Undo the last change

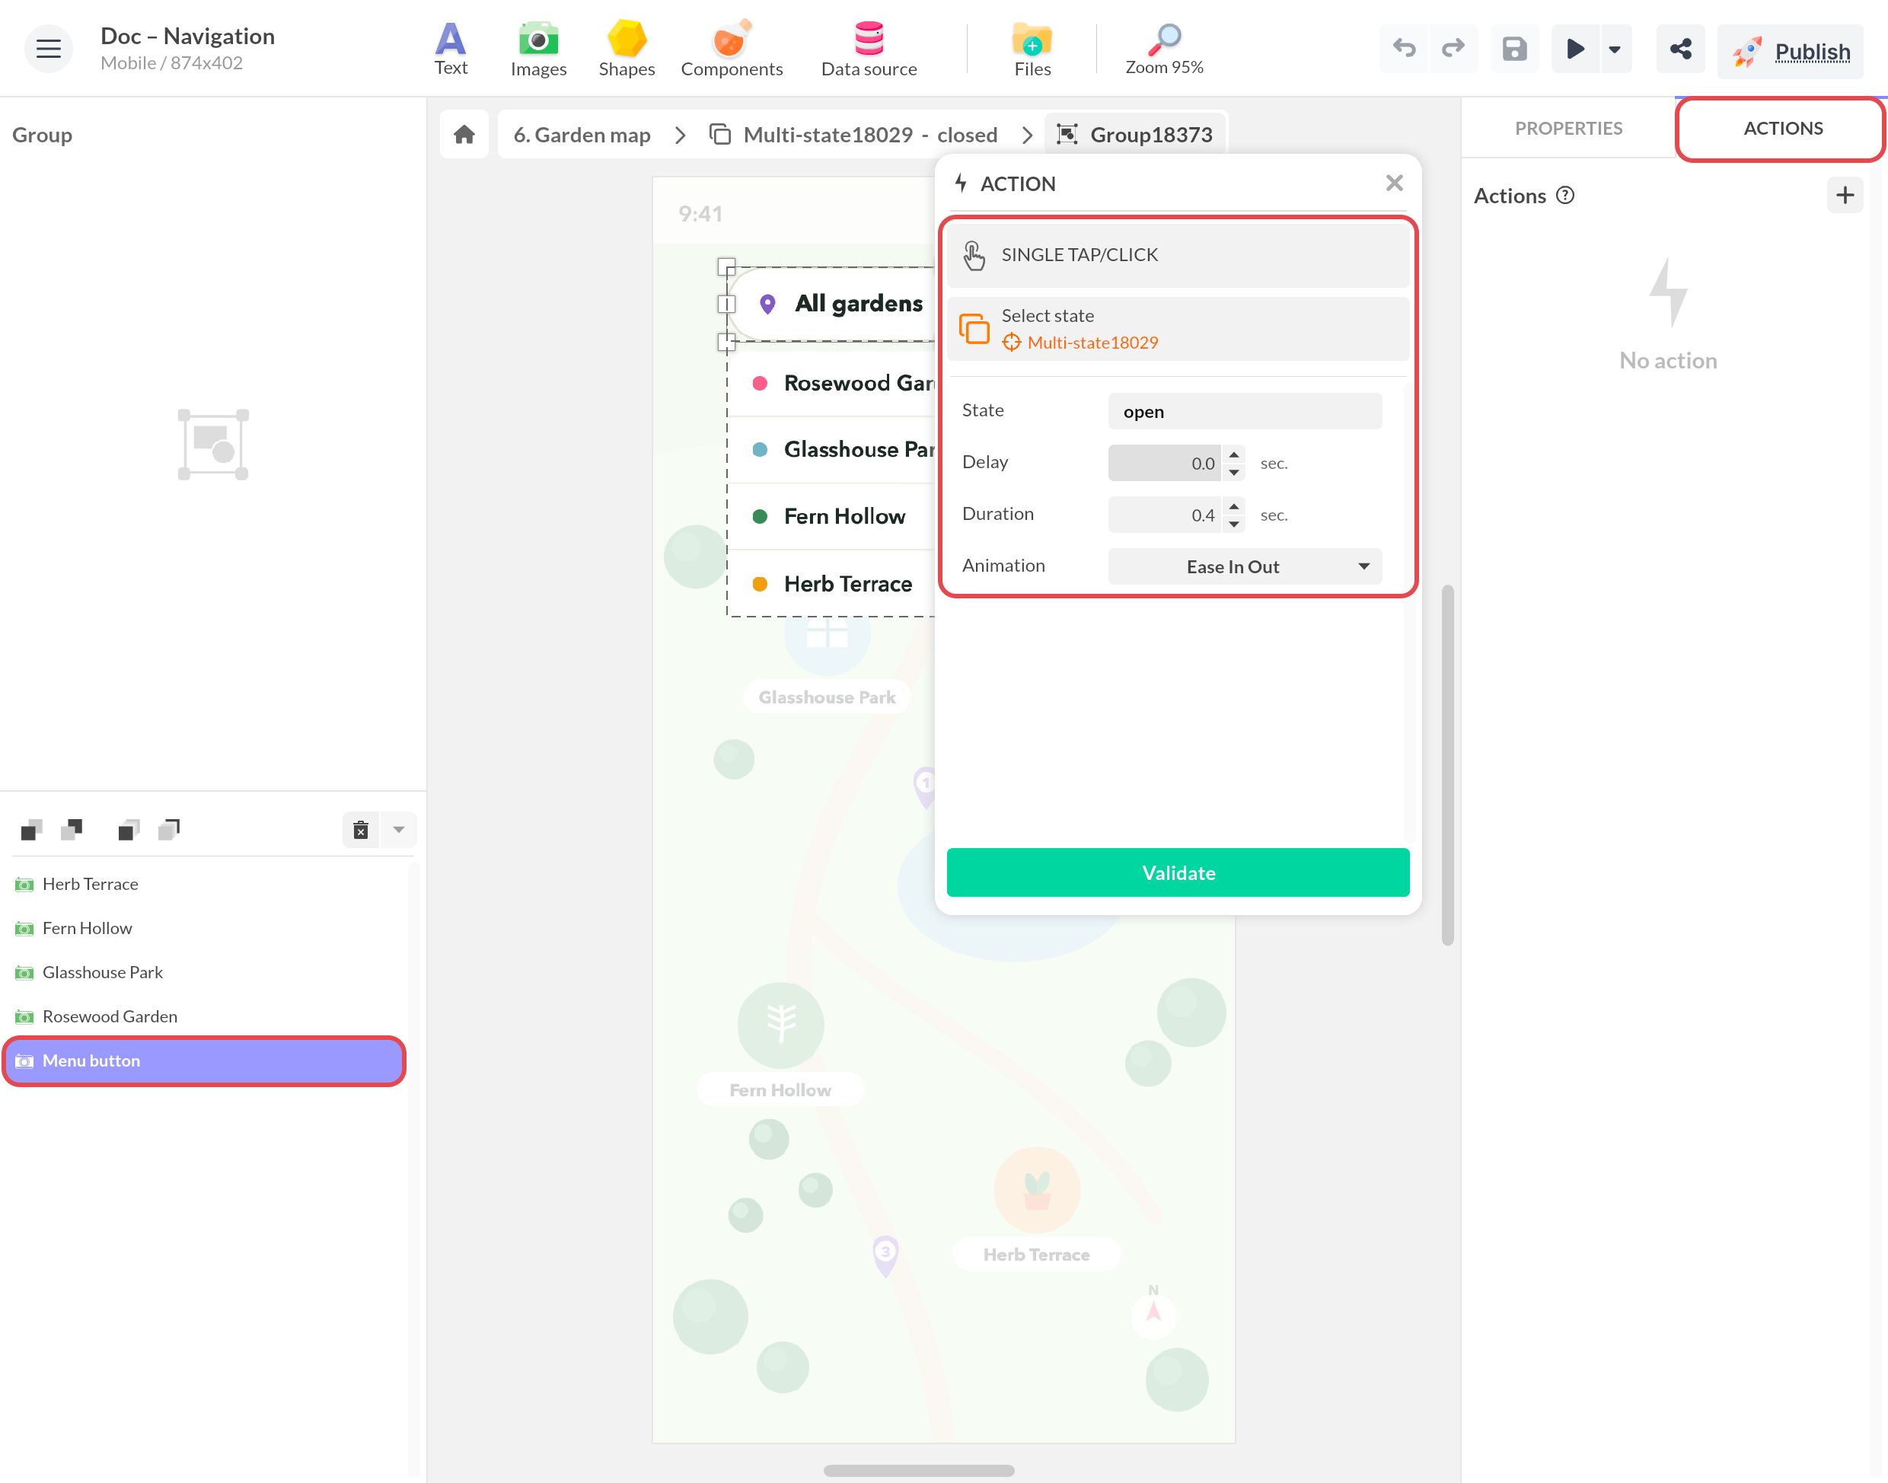click(x=1404, y=49)
